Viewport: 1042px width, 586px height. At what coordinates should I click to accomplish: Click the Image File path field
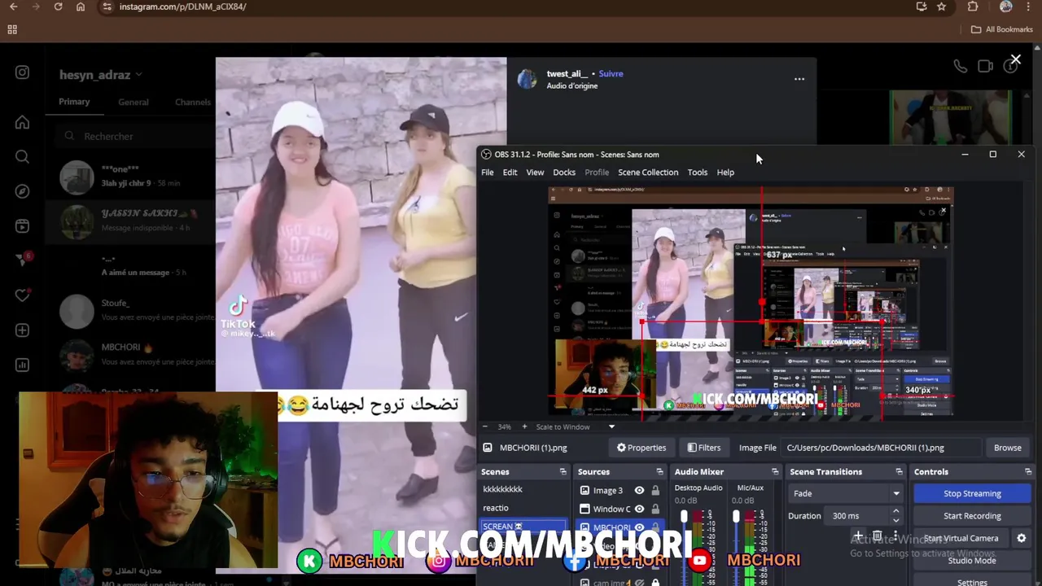(x=881, y=448)
